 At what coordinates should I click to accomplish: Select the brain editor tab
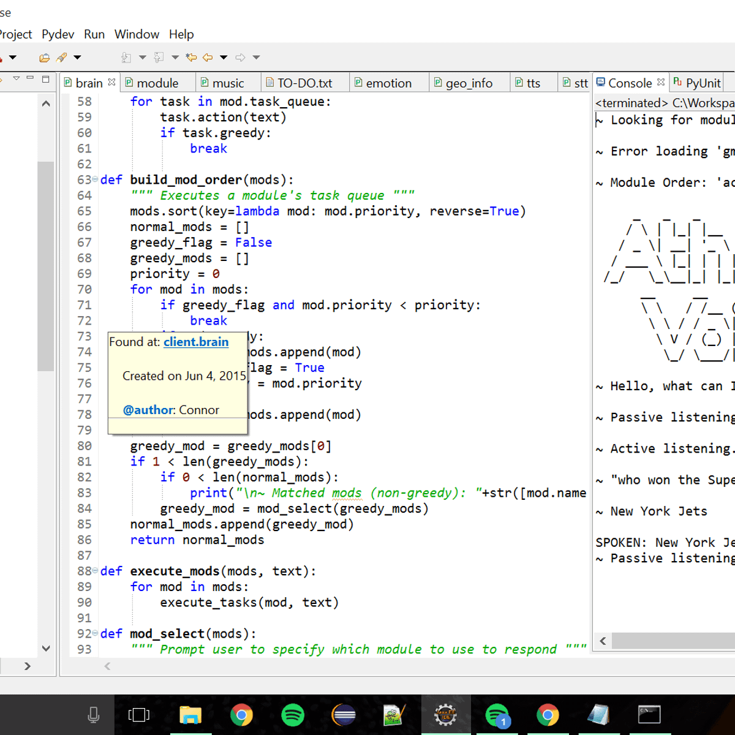tap(89, 83)
